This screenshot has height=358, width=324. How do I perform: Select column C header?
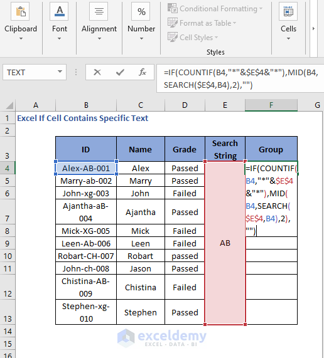[141, 105]
